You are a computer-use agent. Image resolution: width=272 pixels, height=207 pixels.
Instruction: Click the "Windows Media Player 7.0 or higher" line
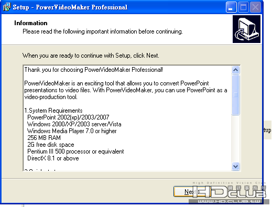coord(72,131)
